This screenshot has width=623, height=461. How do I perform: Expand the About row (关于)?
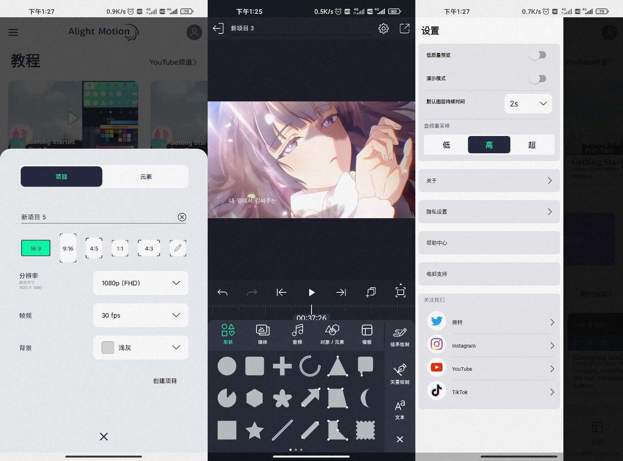coord(489,181)
